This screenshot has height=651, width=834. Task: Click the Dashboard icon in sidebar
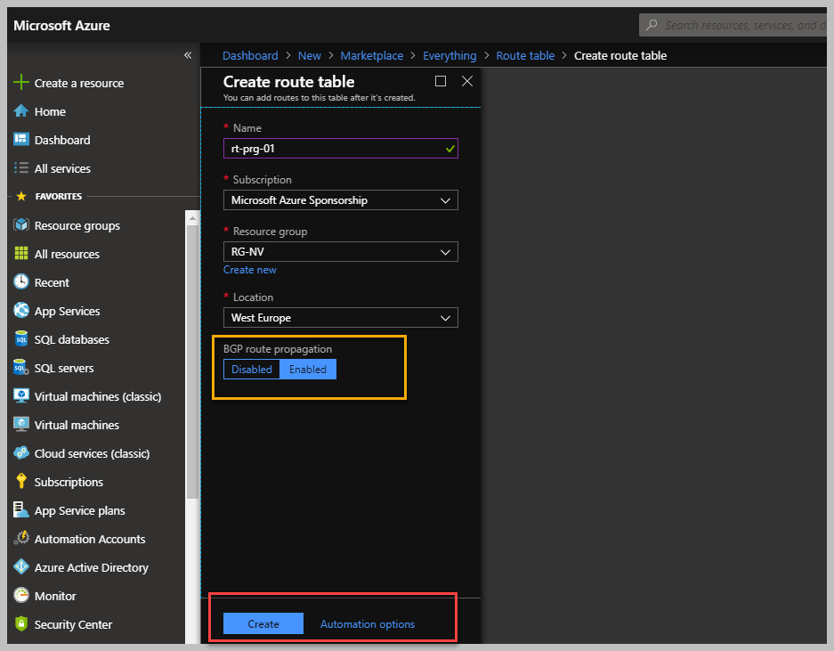click(x=20, y=140)
